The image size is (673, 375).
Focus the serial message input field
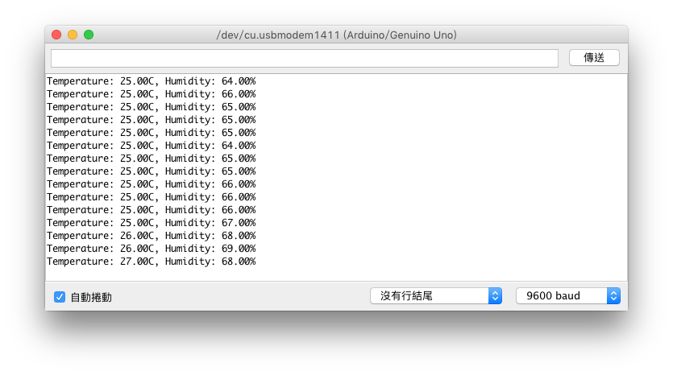pyautogui.click(x=305, y=58)
